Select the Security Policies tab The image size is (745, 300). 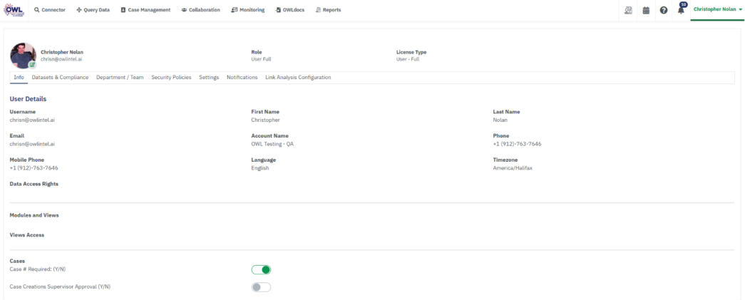pyautogui.click(x=171, y=77)
